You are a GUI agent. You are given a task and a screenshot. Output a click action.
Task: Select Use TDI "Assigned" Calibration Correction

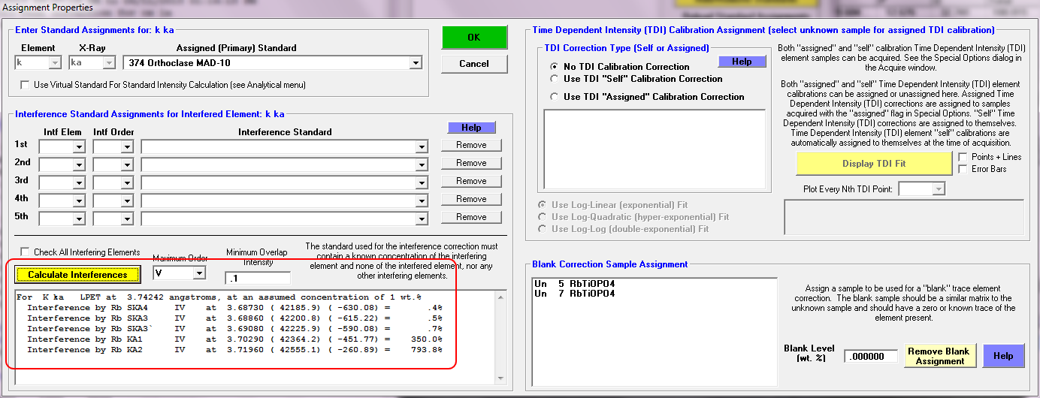click(x=555, y=97)
